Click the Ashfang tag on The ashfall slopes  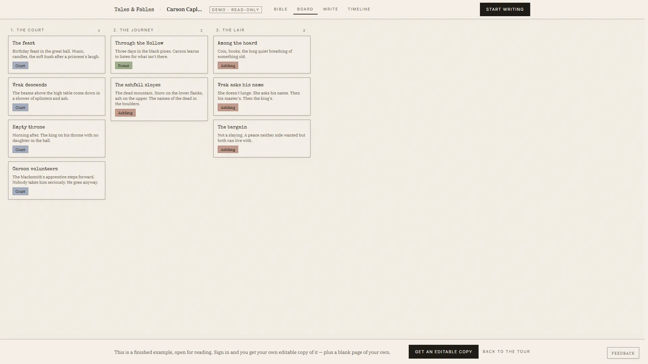click(x=125, y=113)
